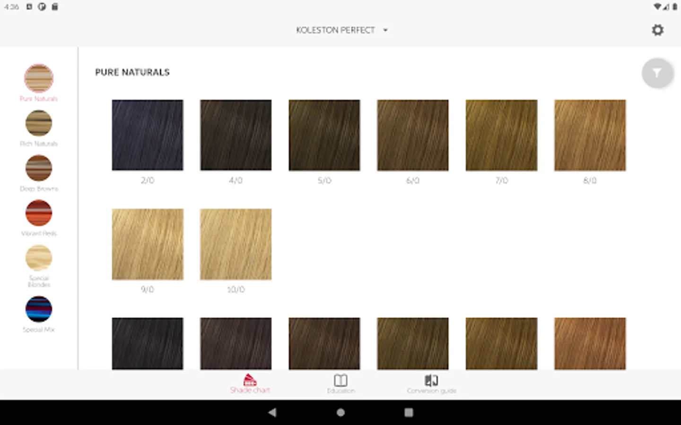Click the Pure Naturals sidebar label
This screenshot has width=681, height=425.
tap(39, 99)
